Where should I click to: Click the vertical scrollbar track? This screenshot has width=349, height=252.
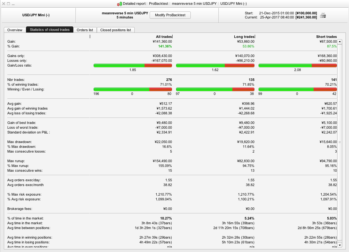(x=340, y=142)
